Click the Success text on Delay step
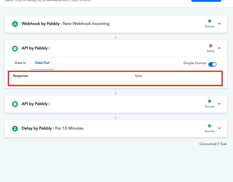233x182 pixels. pyautogui.click(x=209, y=131)
